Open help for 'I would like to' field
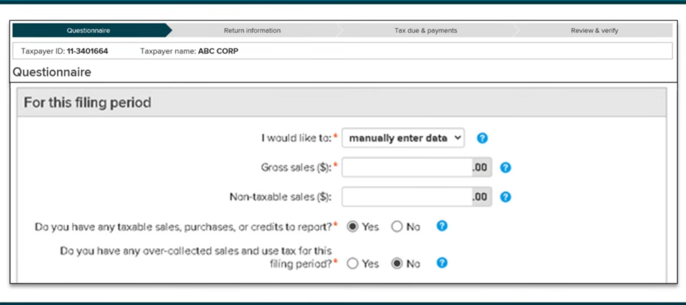 click(x=482, y=138)
